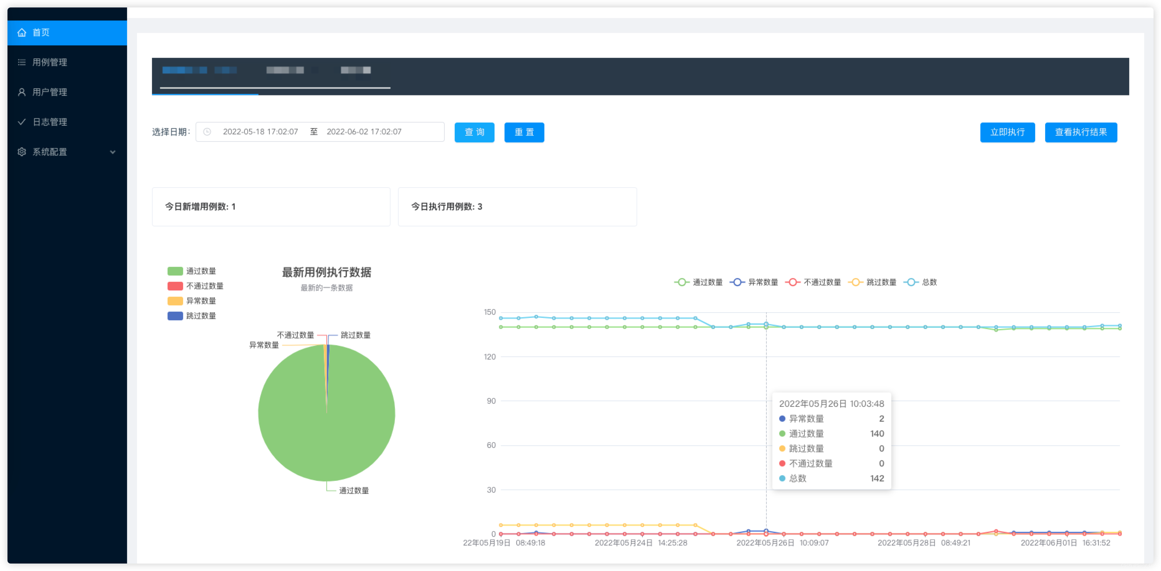Open the 用户管理 menu item

(x=67, y=92)
